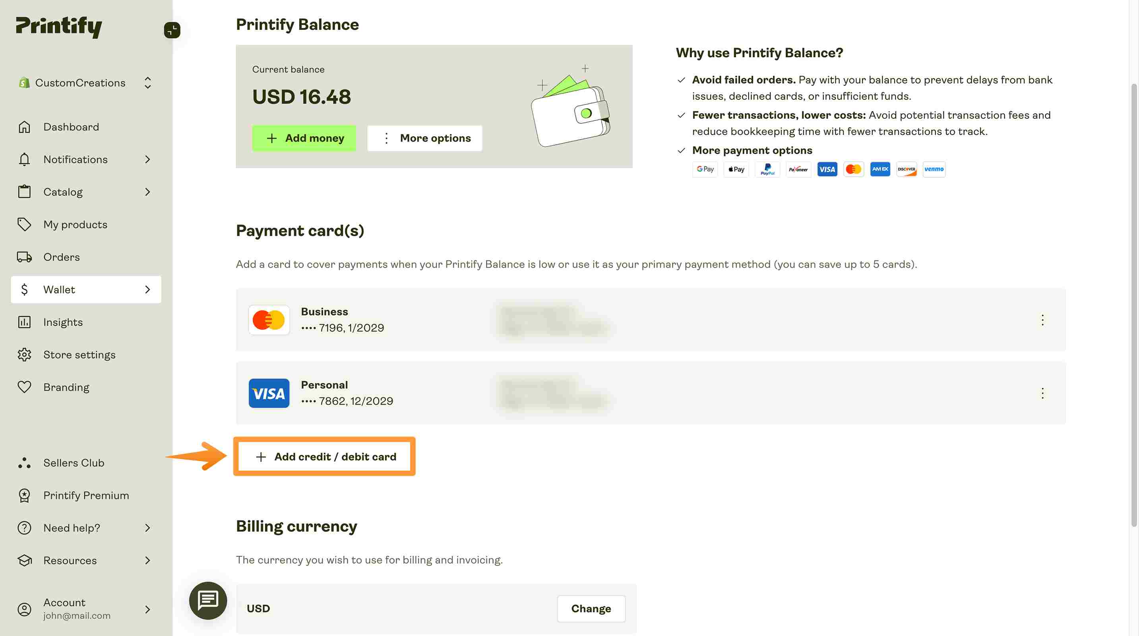Open three-dot menu for Business card
Image resolution: width=1139 pixels, height=636 pixels.
[x=1042, y=320]
